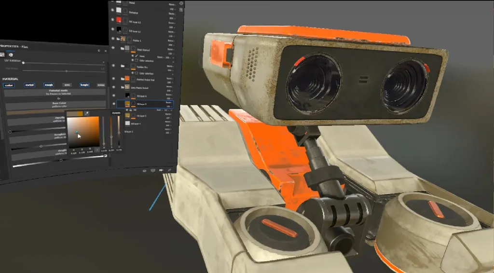Click the comment bubble icon below layers

(153, 170)
